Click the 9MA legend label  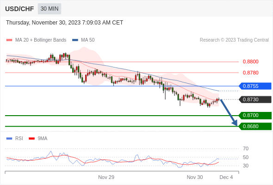click(43, 139)
